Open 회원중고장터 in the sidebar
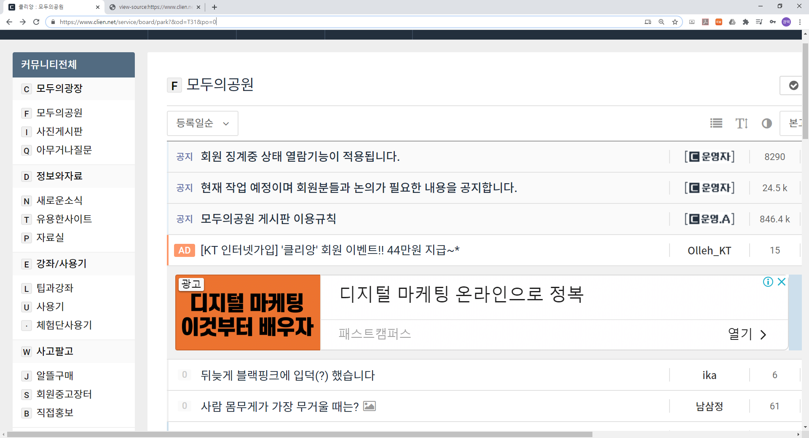This screenshot has height=438, width=809. point(64,394)
